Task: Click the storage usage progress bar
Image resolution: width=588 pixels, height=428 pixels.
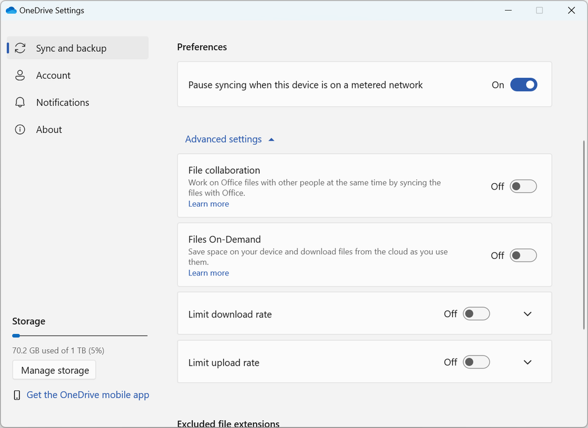Action: pyautogui.click(x=80, y=336)
